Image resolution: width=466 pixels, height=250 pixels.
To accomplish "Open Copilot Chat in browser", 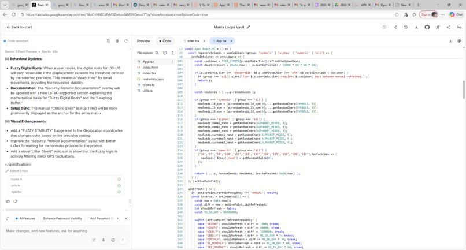I will [456, 14].
